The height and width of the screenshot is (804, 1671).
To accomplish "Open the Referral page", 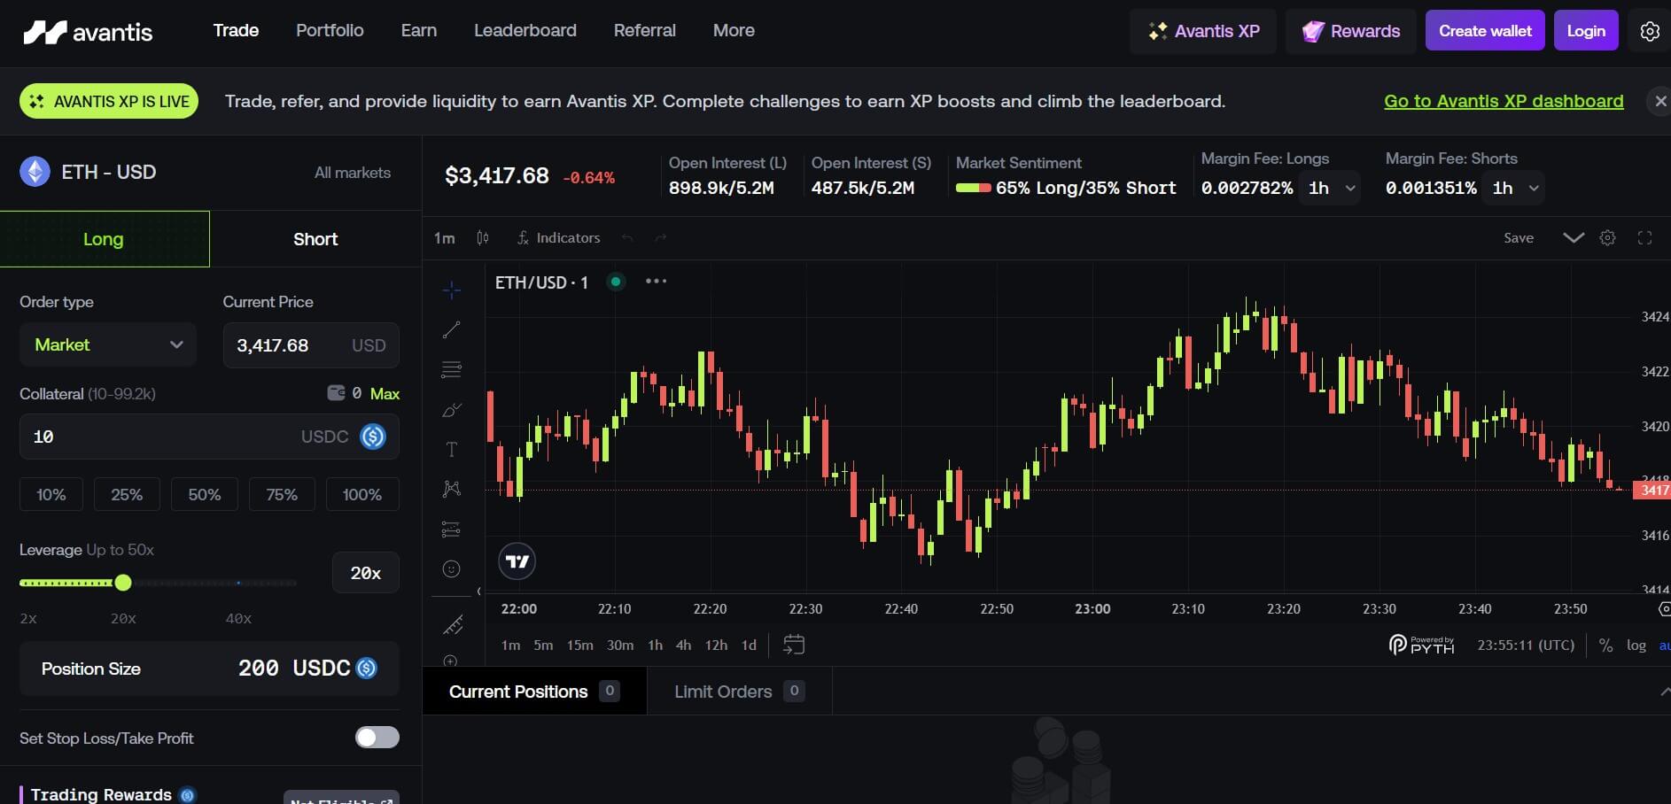I will pyautogui.click(x=645, y=30).
